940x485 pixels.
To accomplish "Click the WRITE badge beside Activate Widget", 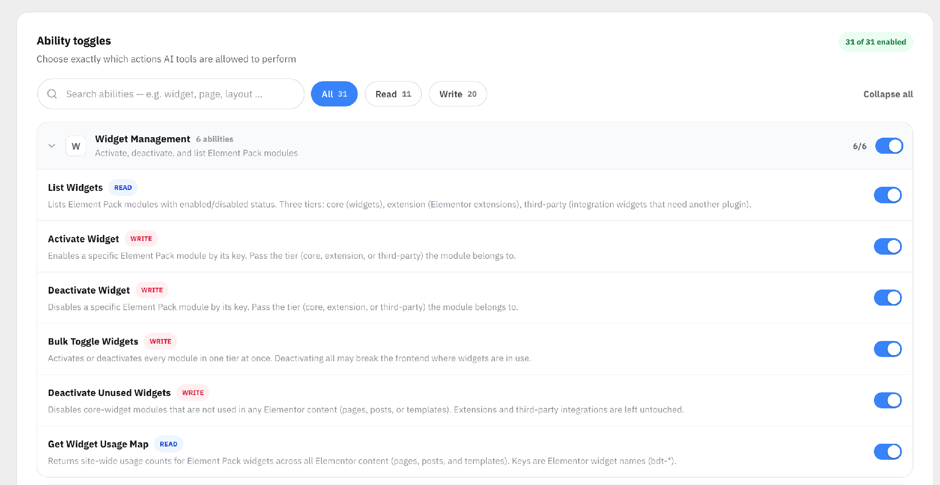I will tap(141, 239).
